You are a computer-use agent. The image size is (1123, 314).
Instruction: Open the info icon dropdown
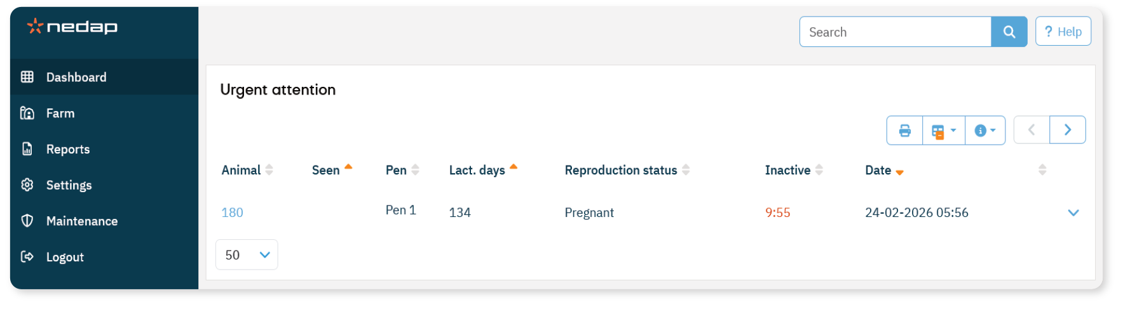(x=984, y=131)
